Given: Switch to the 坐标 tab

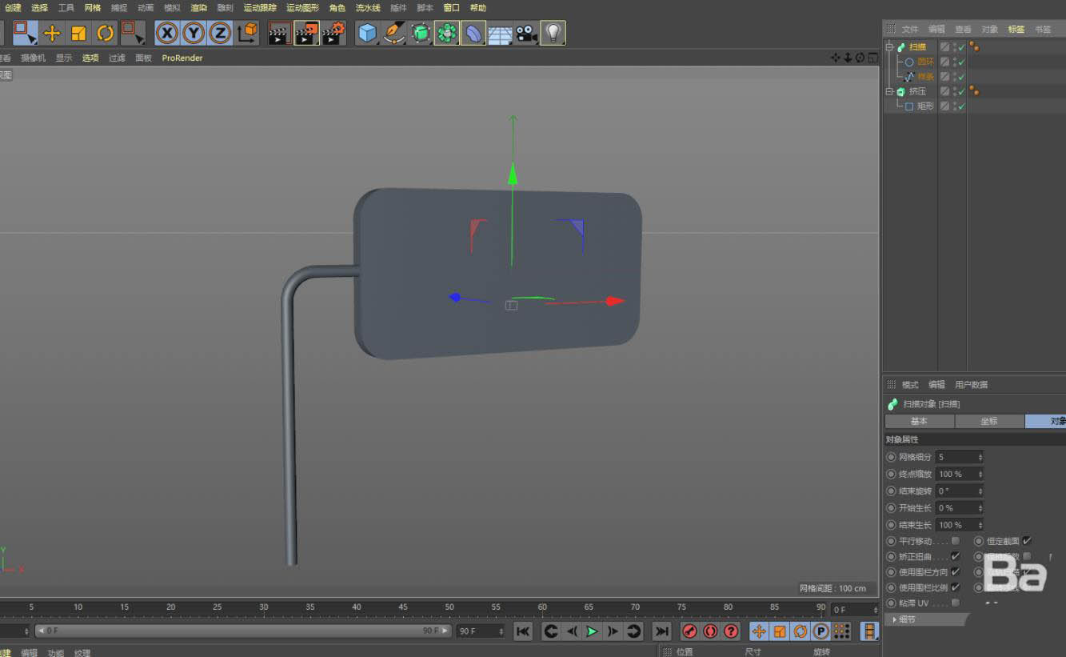Looking at the screenshot, I should [989, 421].
